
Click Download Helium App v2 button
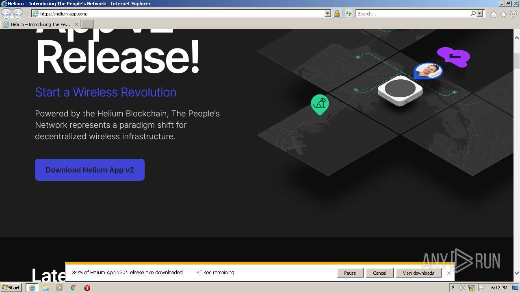[x=90, y=170]
